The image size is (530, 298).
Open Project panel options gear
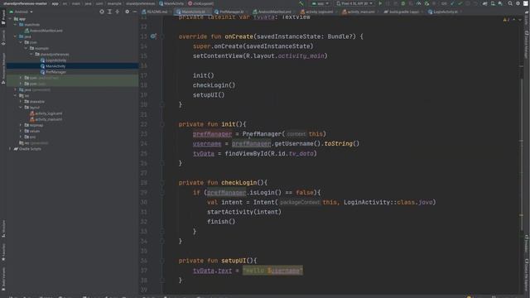click(x=127, y=12)
